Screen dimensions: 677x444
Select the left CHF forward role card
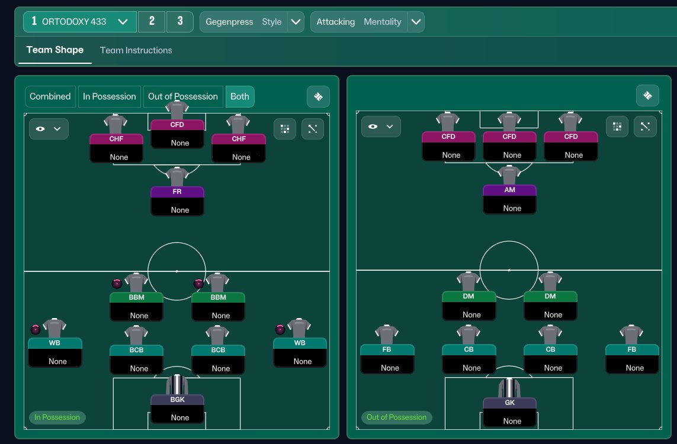coord(116,148)
